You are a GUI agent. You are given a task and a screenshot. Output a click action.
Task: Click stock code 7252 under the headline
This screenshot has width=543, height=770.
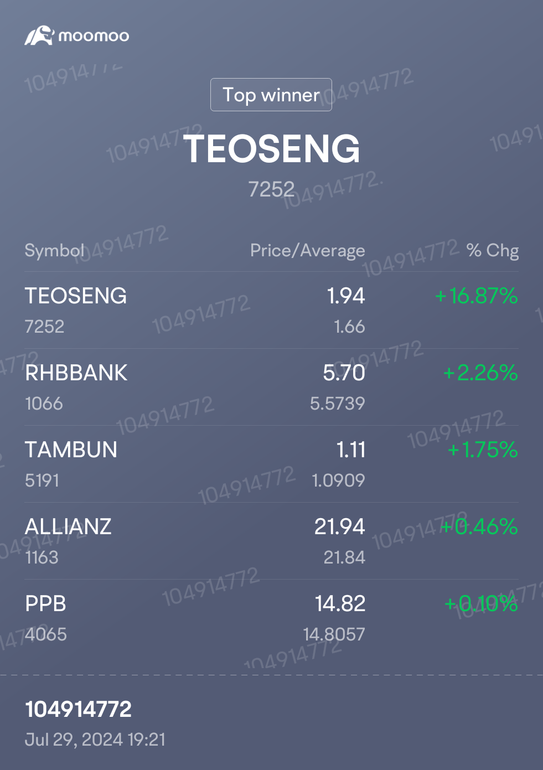pos(271,189)
